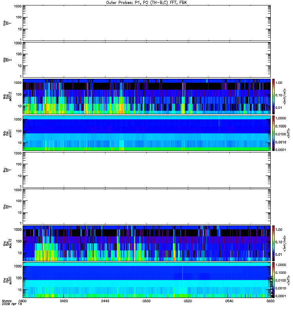Viewport: 293px width, 312px height.
Task: Click '0.0010' on the thb scm1 color bar
Action: click(x=280, y=142)
